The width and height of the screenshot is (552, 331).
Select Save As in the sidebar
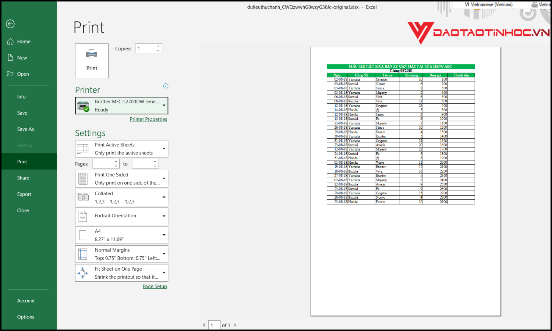point(25,129)
